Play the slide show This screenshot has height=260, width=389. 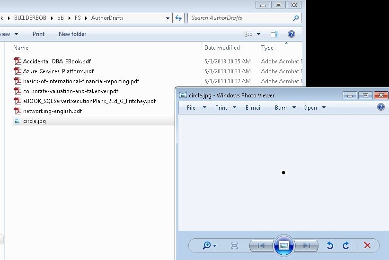point(283,245)
